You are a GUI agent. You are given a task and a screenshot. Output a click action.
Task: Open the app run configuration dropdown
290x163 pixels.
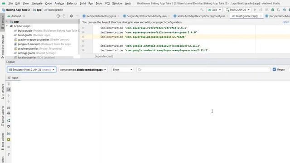[214, 10]
